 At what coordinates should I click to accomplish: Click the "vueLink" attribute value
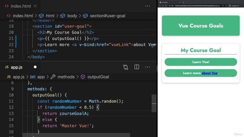(x=120, y=45)
